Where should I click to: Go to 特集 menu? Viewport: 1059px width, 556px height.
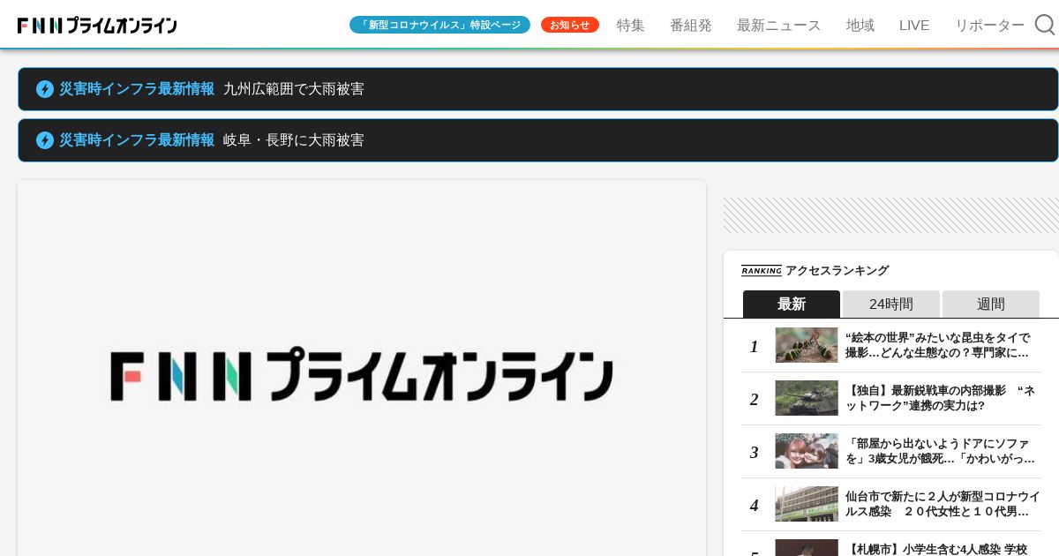(631, 25)
